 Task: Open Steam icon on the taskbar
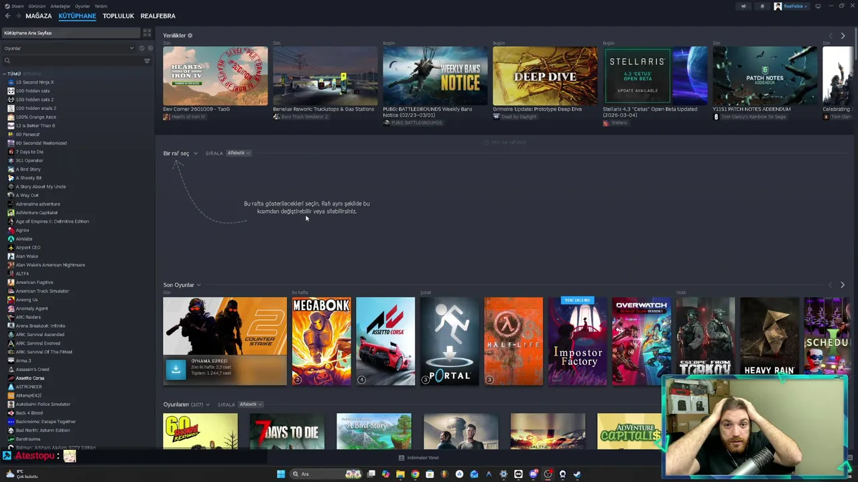[577, 474]
